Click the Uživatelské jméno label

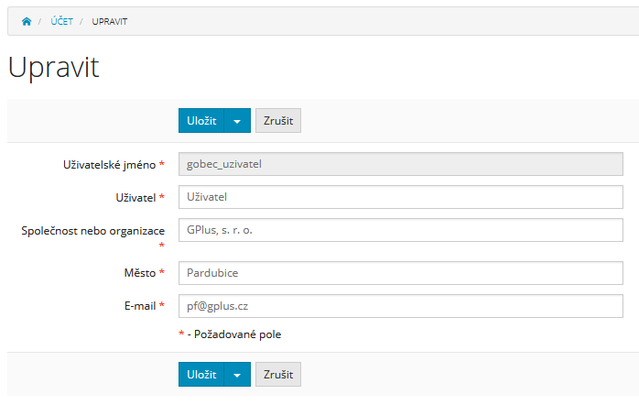click(x=109, y=165)
